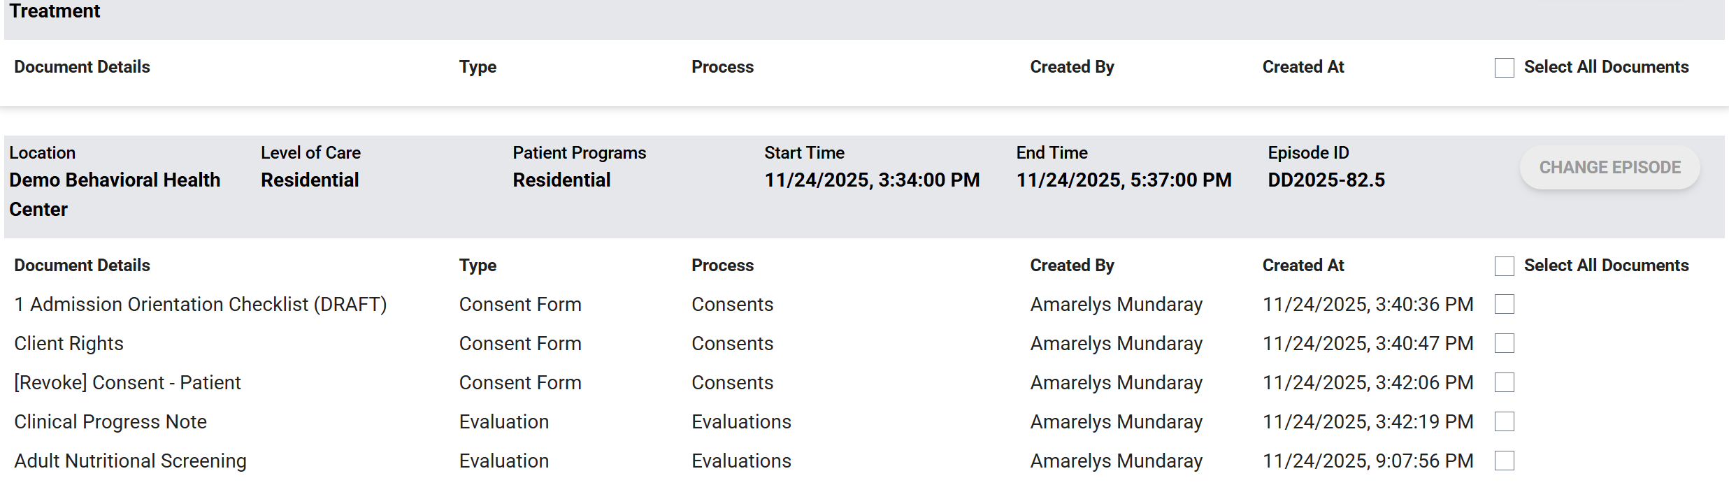Select the Admission Orientation Checklist document checkbox
The width and height of the screenshot is (1729, 492).
tap(1504, 304)
